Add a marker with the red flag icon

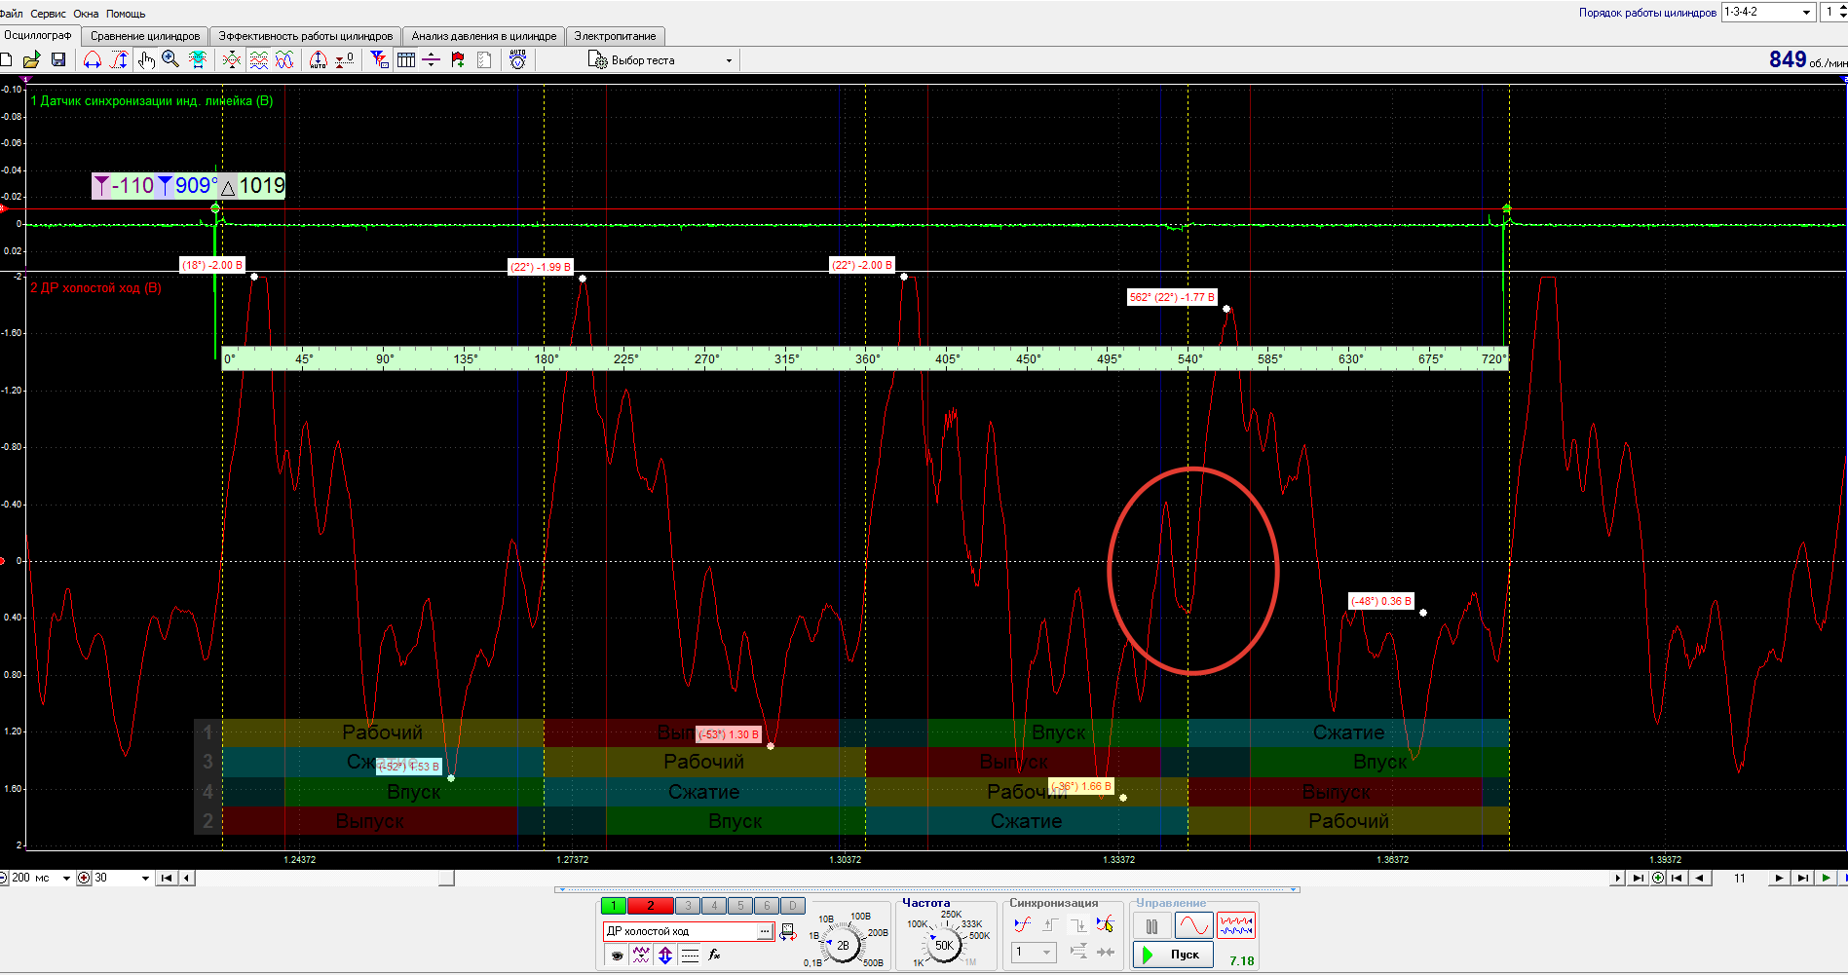(458, 59)
